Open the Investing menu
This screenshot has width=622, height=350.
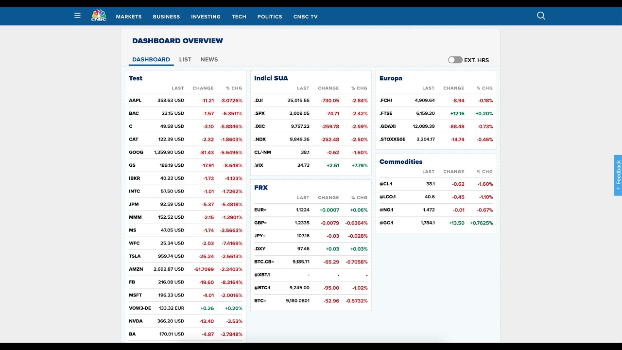206,17
